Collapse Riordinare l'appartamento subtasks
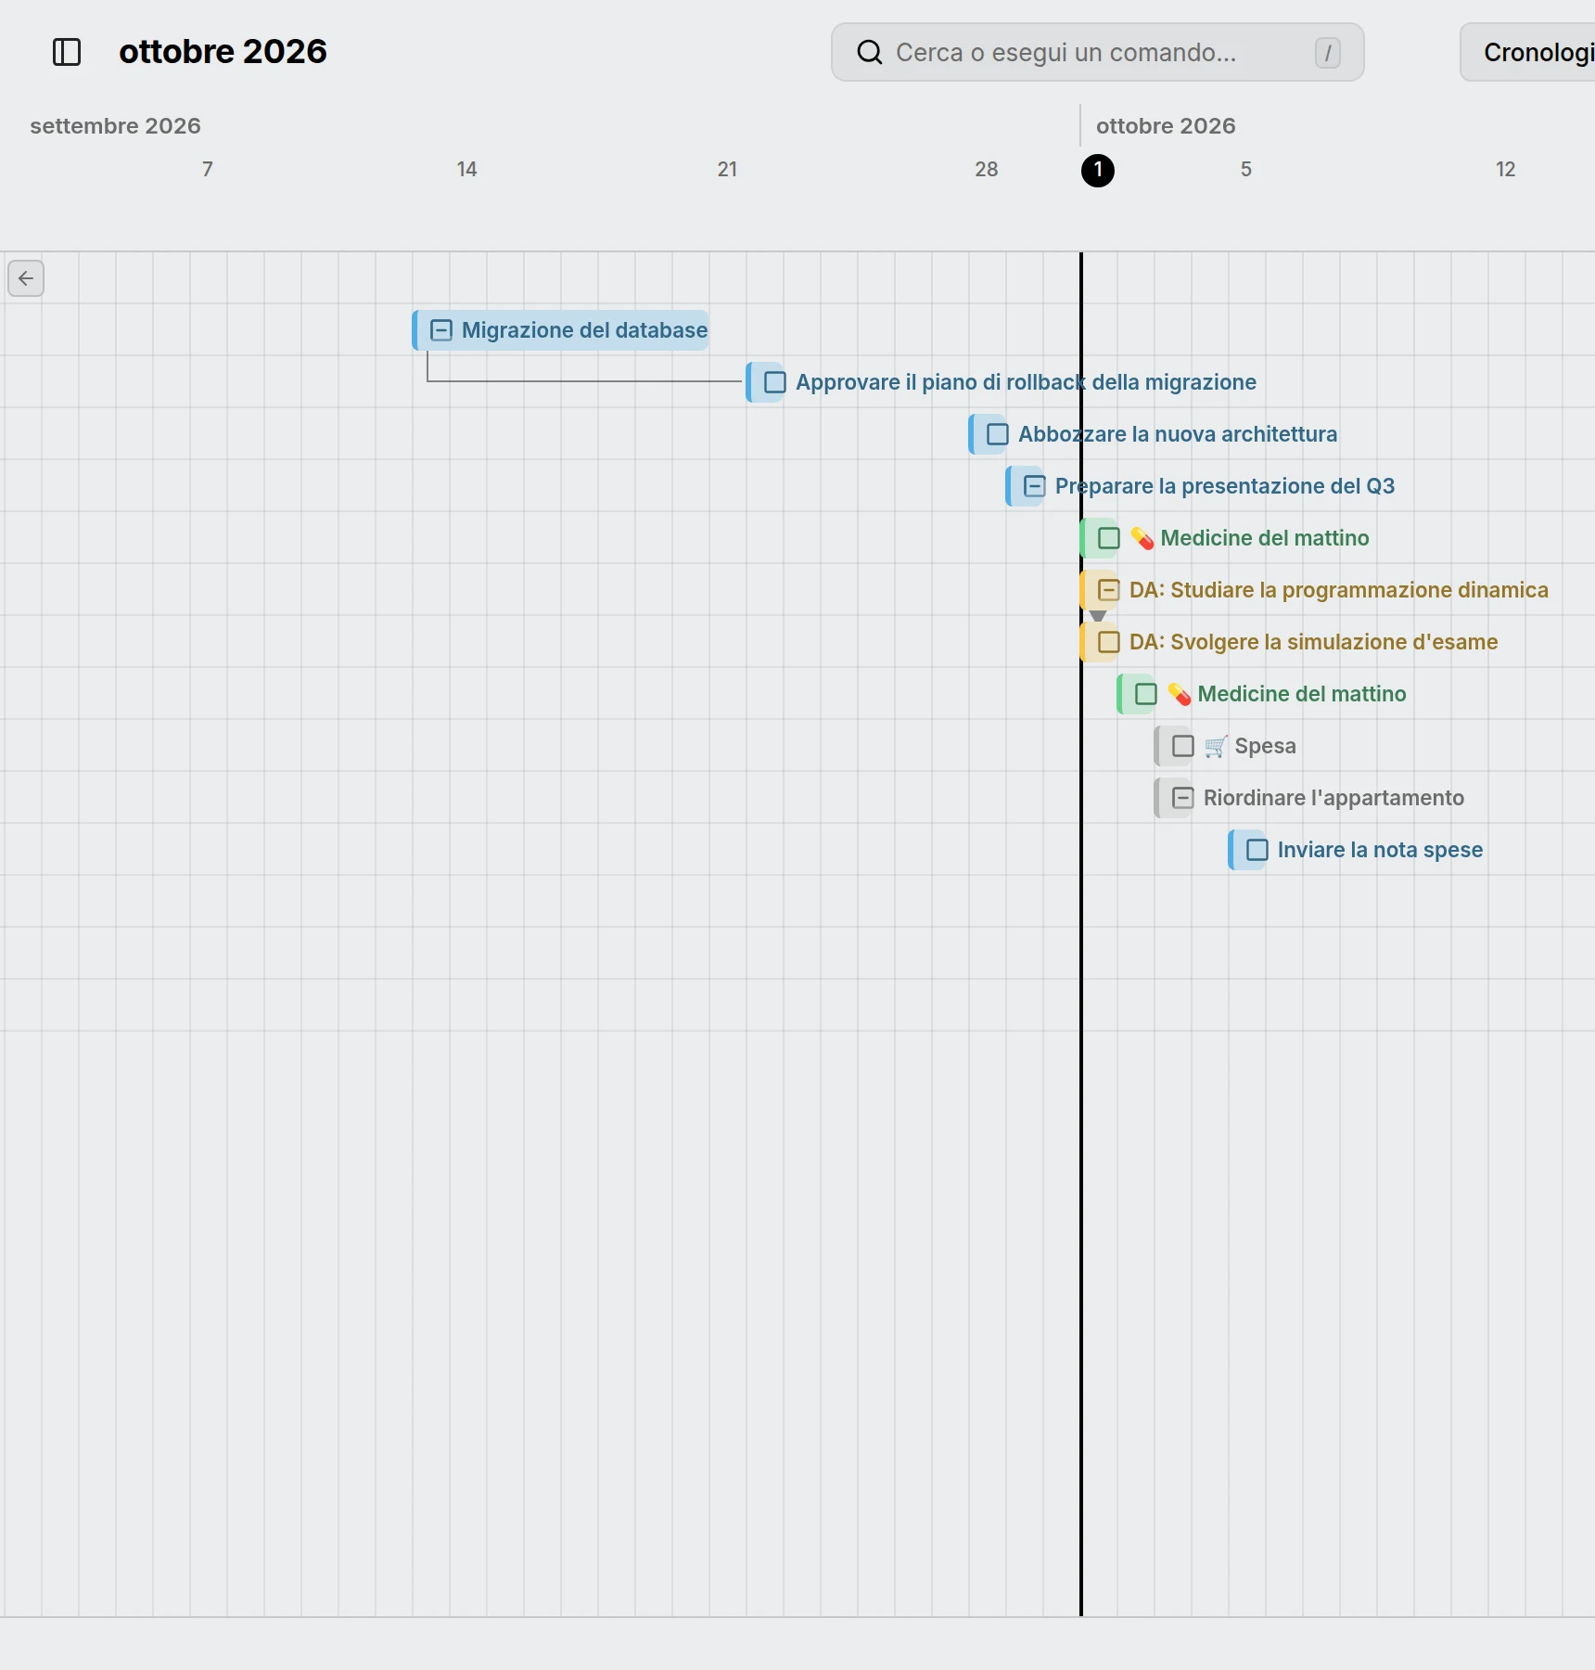Screen dimensions: 1595x1670 [1183, 798]
